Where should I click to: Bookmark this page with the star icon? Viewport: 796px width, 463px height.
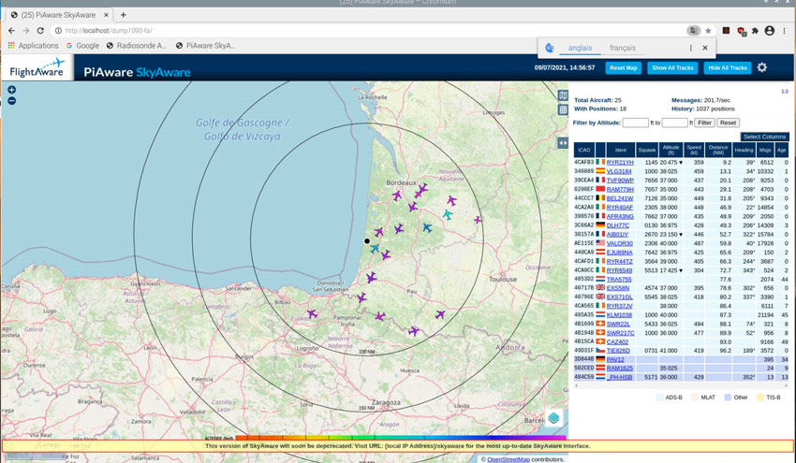point(708,31)
